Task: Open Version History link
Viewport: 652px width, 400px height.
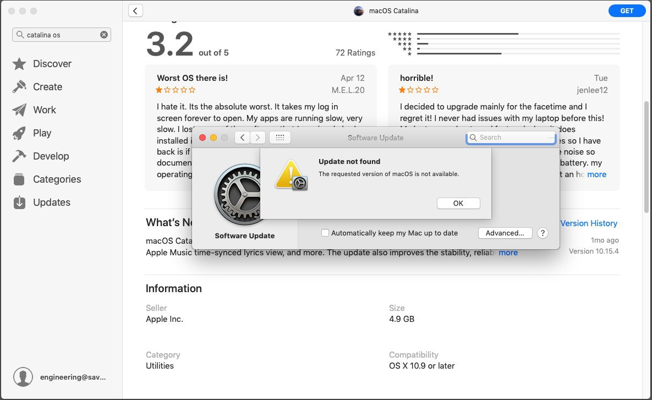Action: point(588,223)
